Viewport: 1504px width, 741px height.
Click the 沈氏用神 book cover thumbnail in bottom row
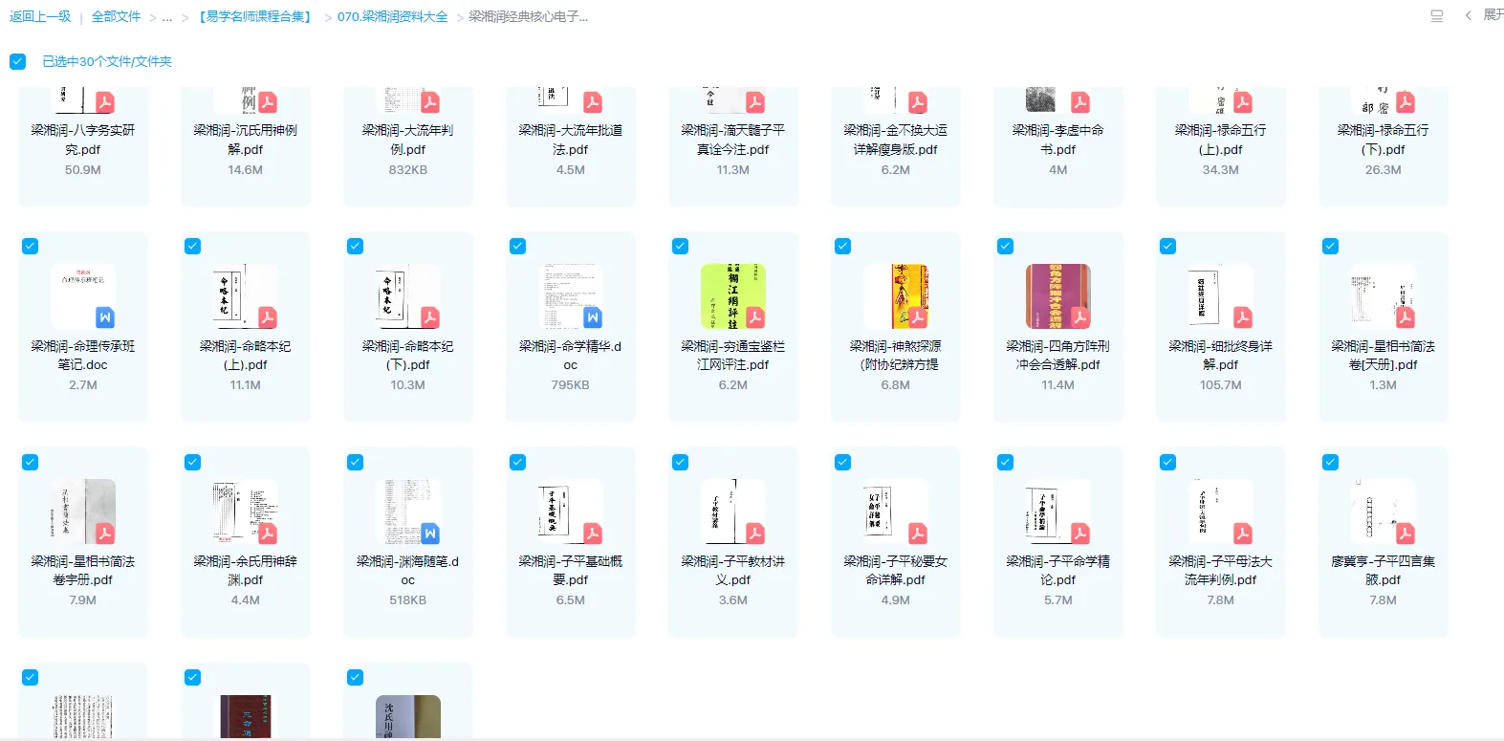408,716
